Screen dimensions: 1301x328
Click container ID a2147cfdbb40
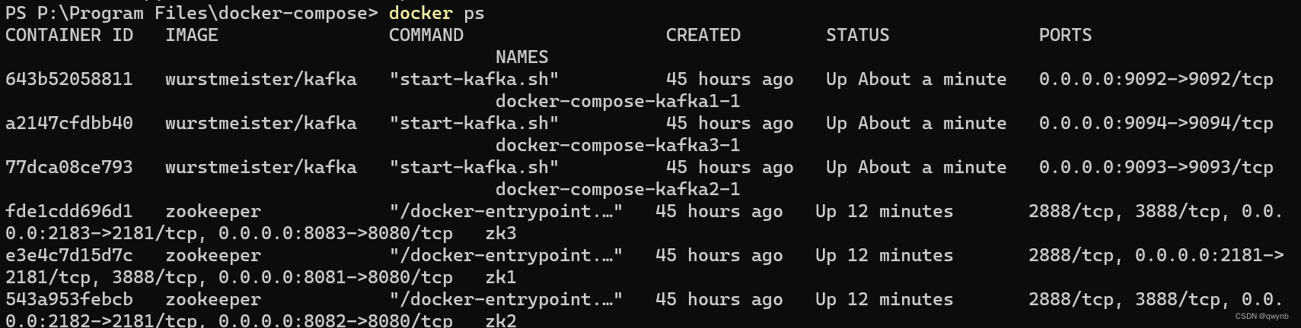click(x=69, y=123)
